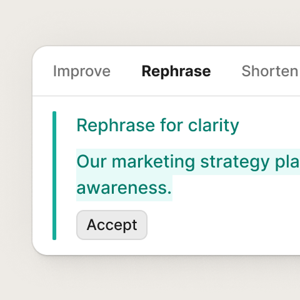
Task: Click empty space right of Accept button
Action: (x=223, y=225)
